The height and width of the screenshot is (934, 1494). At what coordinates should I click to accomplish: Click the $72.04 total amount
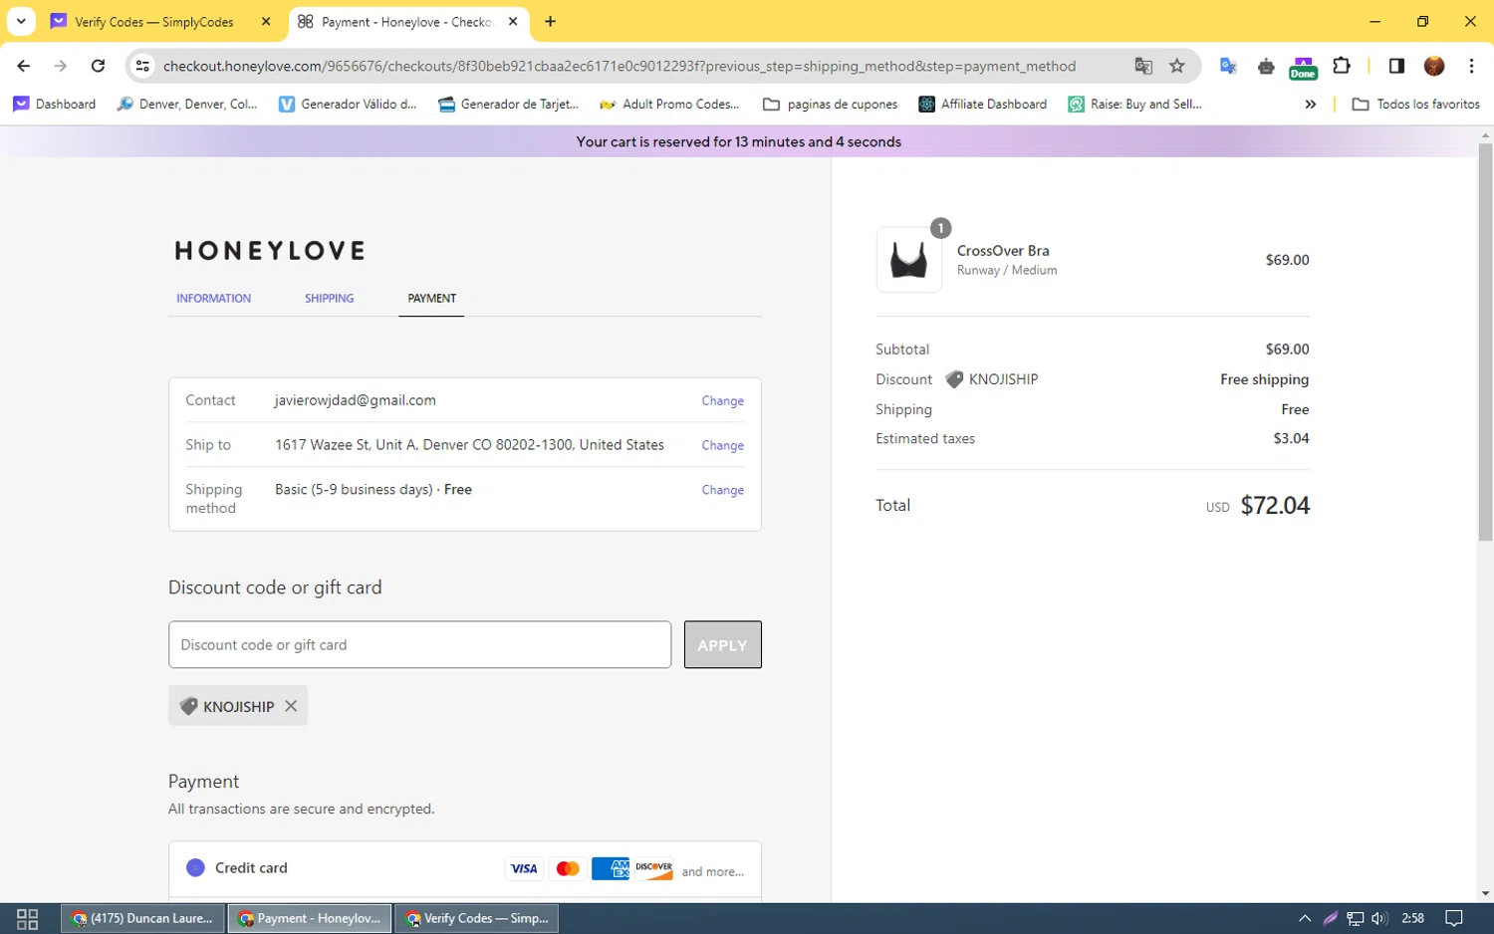coord(1275,505)
